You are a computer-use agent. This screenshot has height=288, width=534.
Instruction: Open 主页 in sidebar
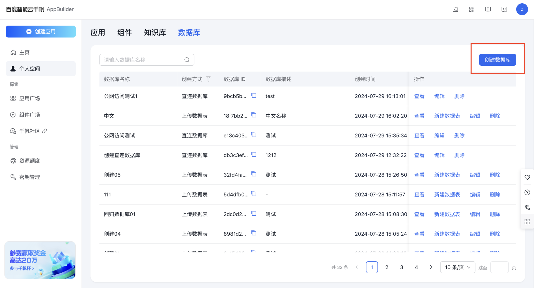41,52
